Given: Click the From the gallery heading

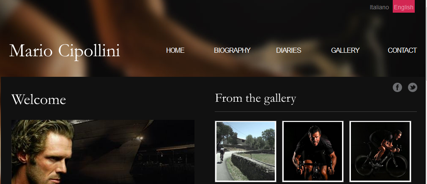Looking at the screenshot, I should tap(255, 98).
